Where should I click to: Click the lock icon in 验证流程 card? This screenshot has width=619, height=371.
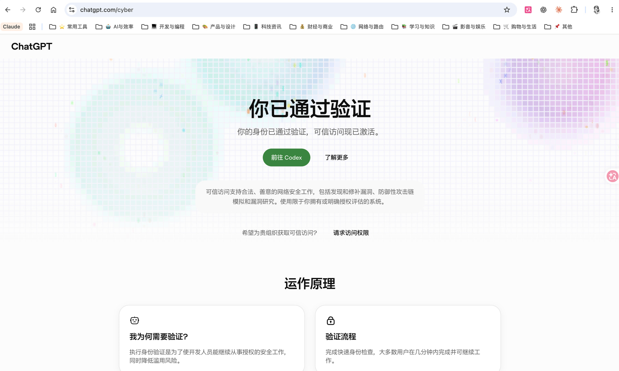click(330, 320)
